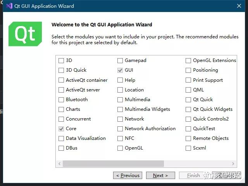The width and height of the screenshot is (248, 186).
Task: Tick the QML module checkbox
Action: click(188, 90)
